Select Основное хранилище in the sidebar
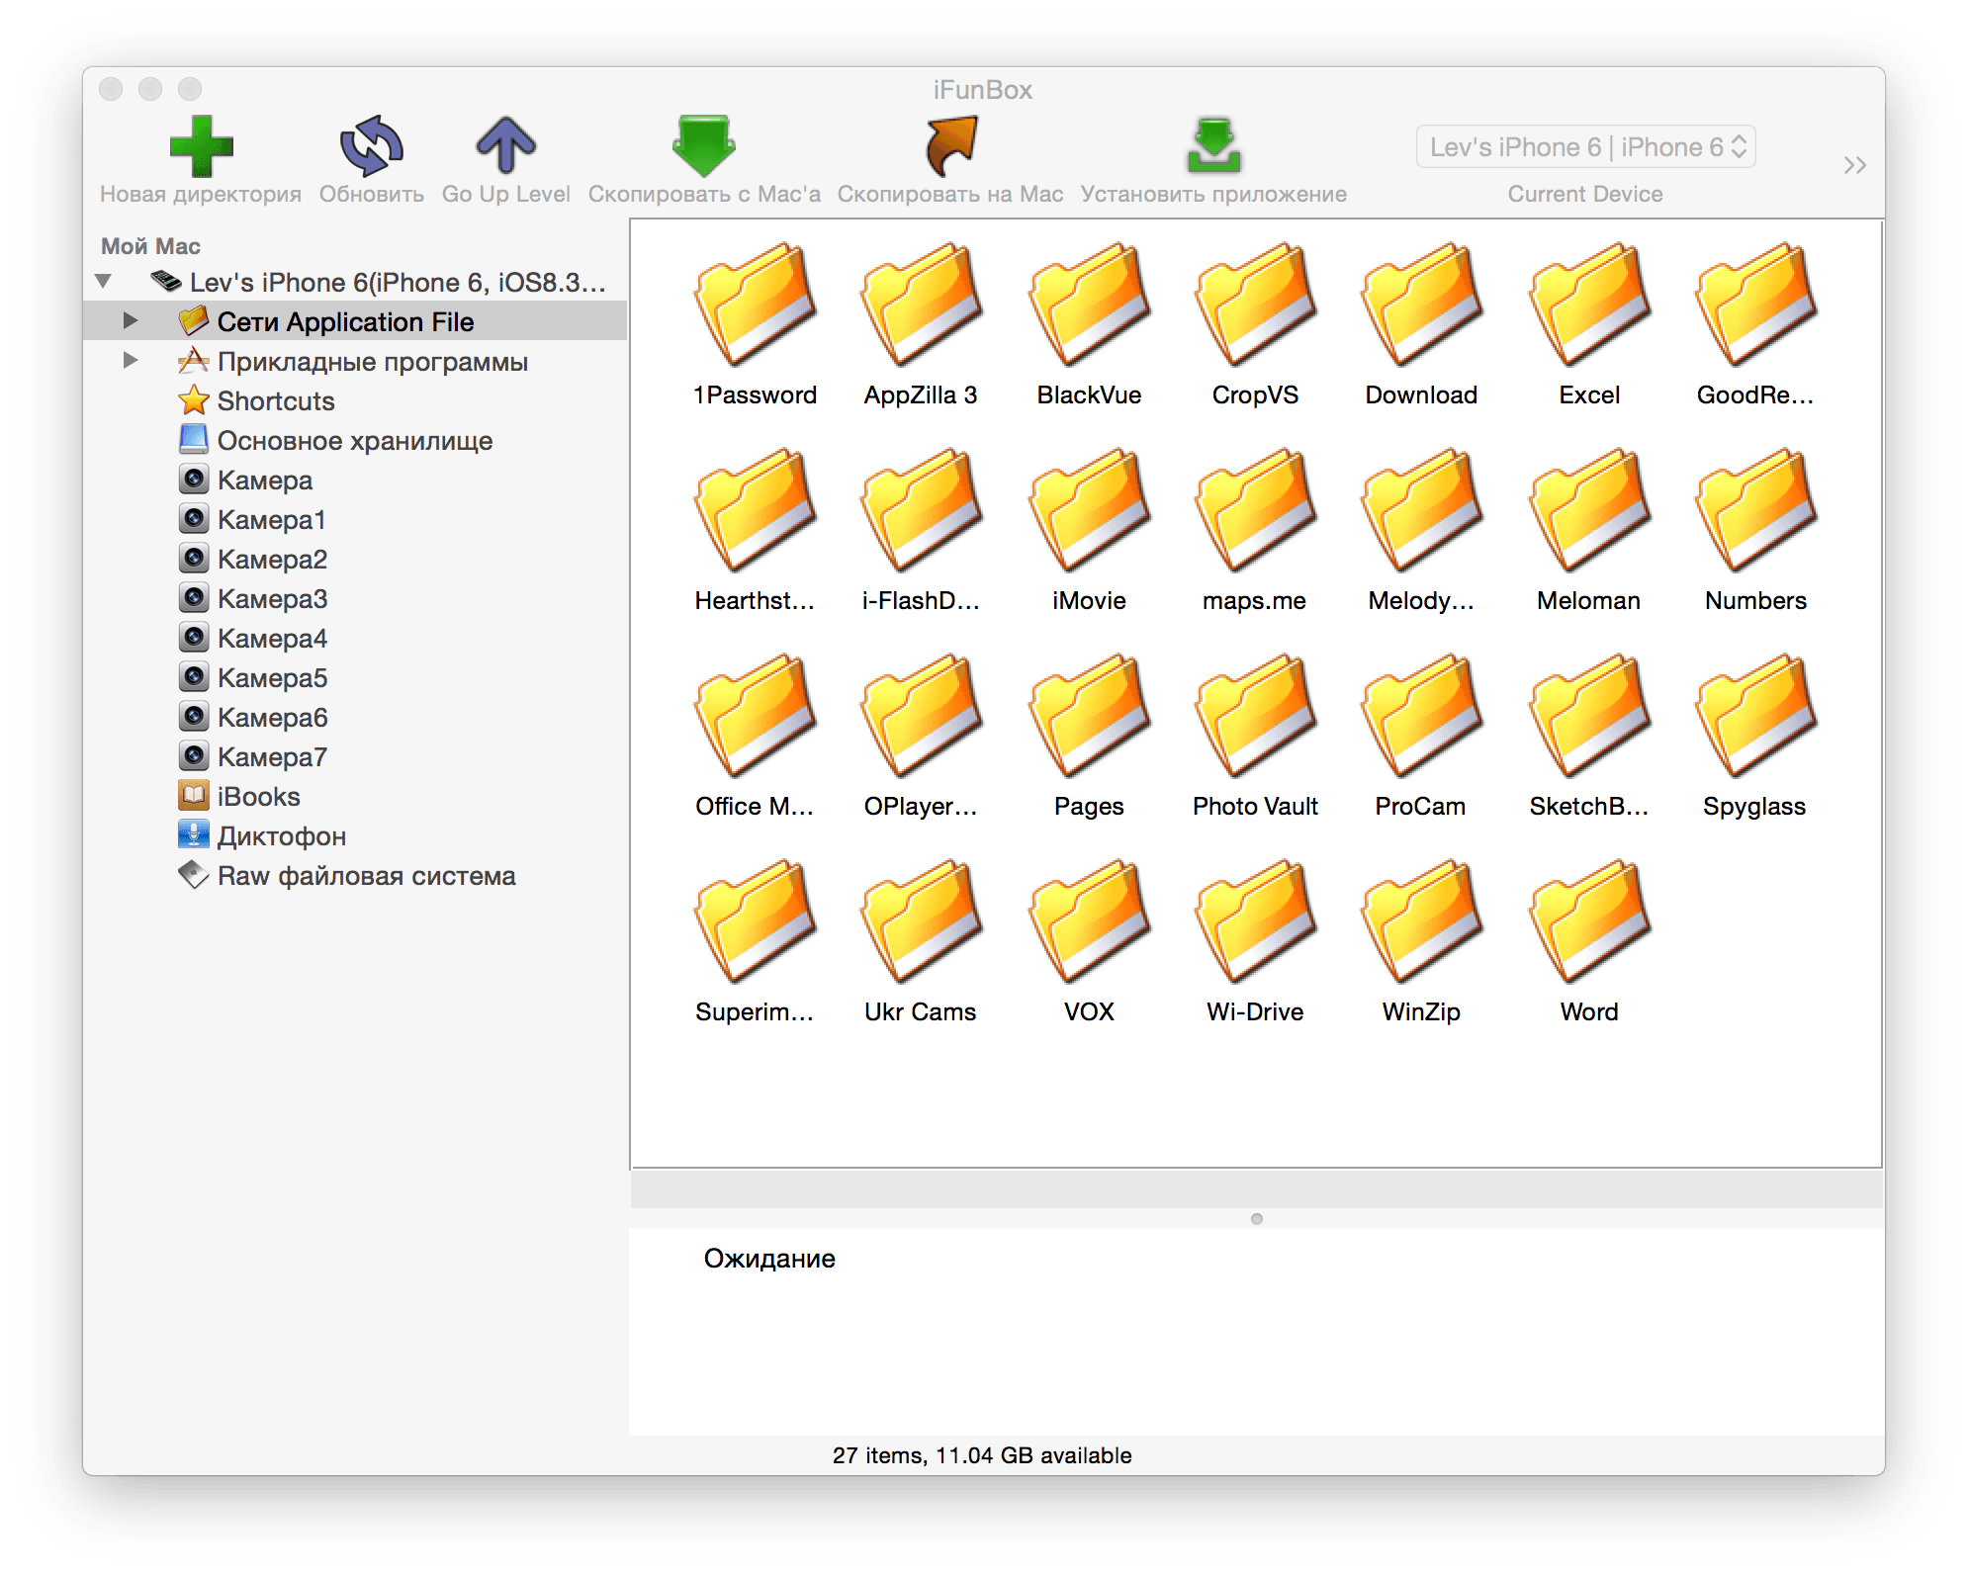 354,440
